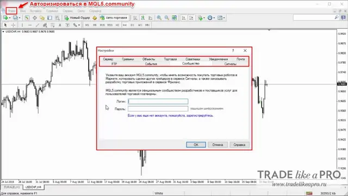
Task: Switch timeframe to D1
Action: pos(133,25)
